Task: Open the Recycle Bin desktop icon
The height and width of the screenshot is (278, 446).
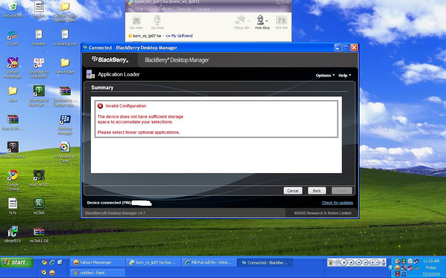Action: tap(13, 9)
